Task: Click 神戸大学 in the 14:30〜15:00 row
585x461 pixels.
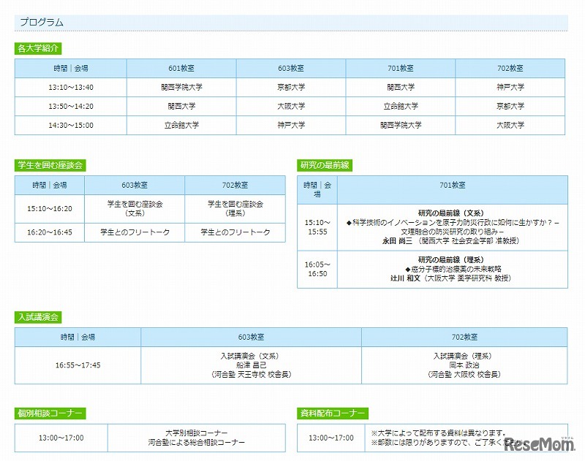Action: tap(290, 125)
